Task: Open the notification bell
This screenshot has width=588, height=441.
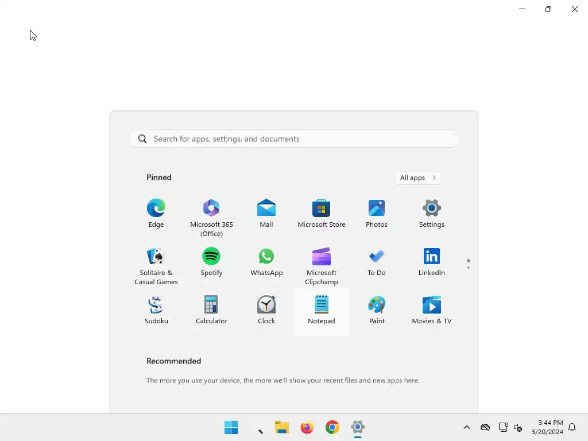Action: (x=572, y=427)
